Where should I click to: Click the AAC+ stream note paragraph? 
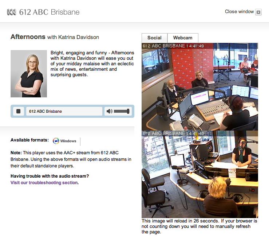71,159
